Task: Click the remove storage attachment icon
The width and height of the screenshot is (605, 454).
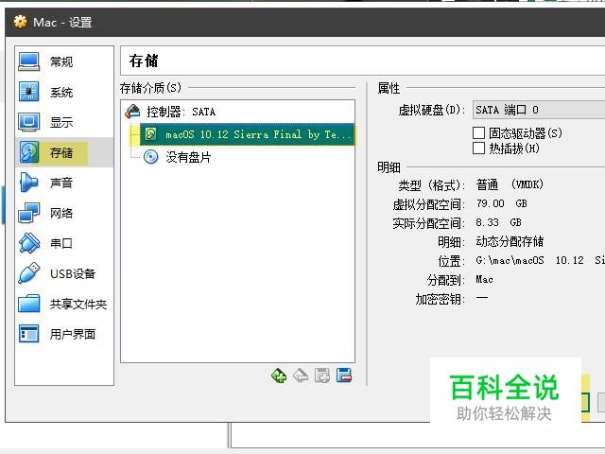Action: click(344, 375)
